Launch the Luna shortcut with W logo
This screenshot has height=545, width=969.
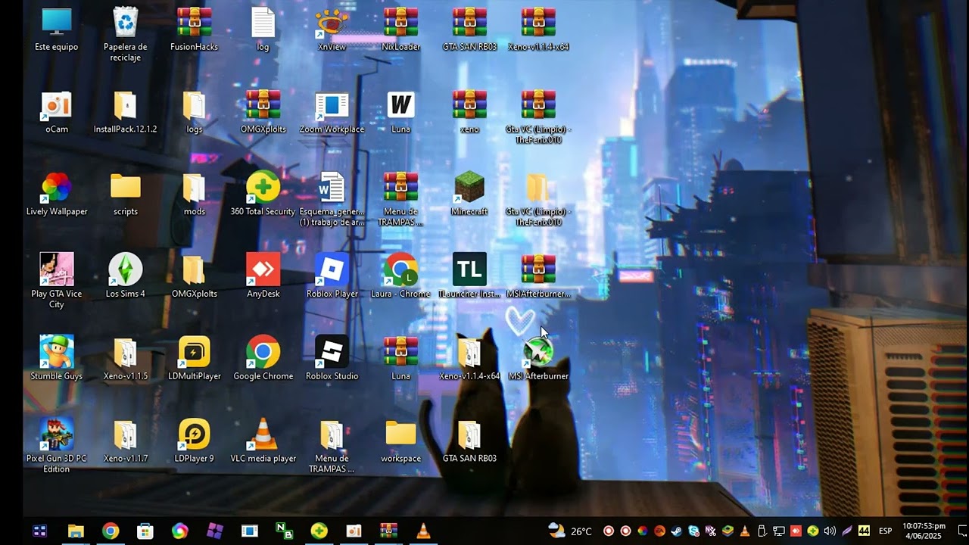(x=401, y=111)
